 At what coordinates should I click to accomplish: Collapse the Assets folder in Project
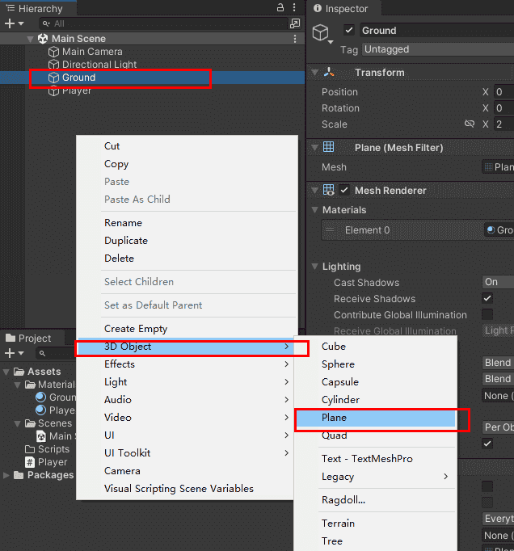(x=7, y=372)
